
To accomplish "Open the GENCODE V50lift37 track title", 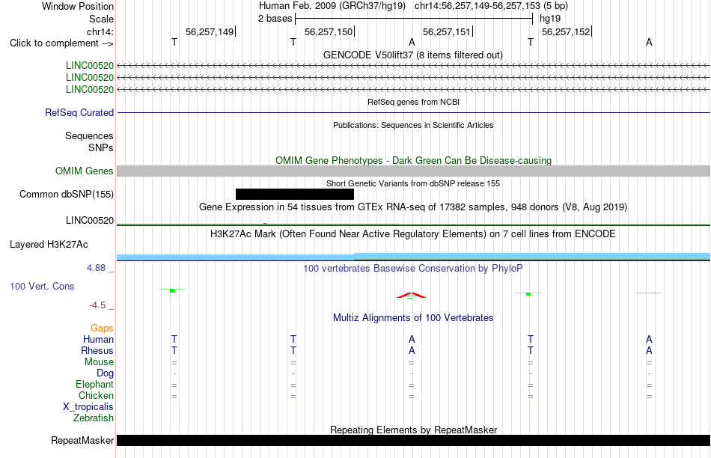I will tap(412, 55).
